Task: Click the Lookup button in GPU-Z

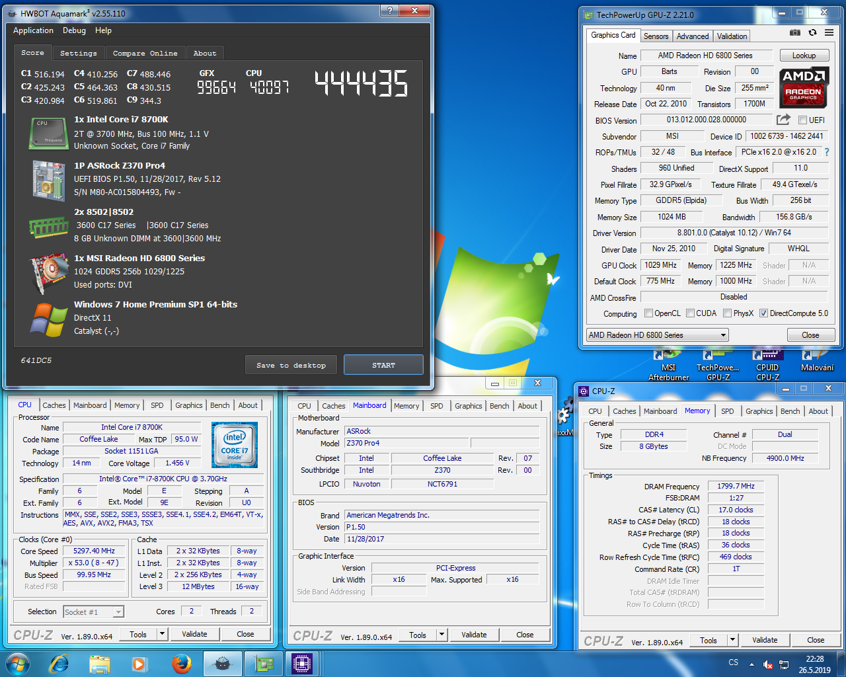Action: tap(804, 56)
